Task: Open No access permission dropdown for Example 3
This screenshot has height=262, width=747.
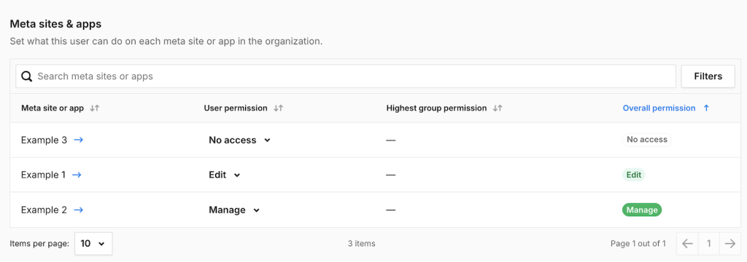Action: (239, 140)
